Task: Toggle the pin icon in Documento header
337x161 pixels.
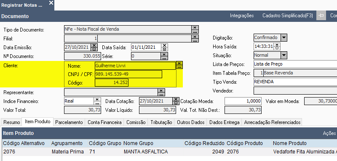Action: (x=321, y=16)
